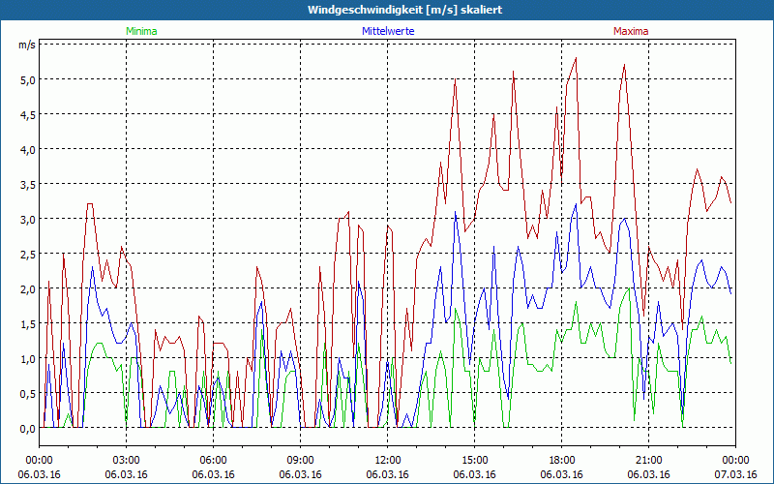
Task: Click the Minima legend label
Action: pyautogui.click(x=140, y=31)
